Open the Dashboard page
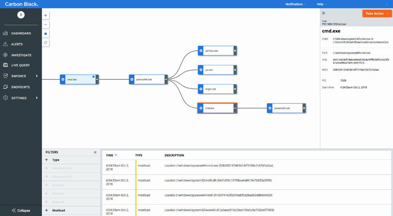The height and width of the screenshot is (216, 393). point(21,33)
